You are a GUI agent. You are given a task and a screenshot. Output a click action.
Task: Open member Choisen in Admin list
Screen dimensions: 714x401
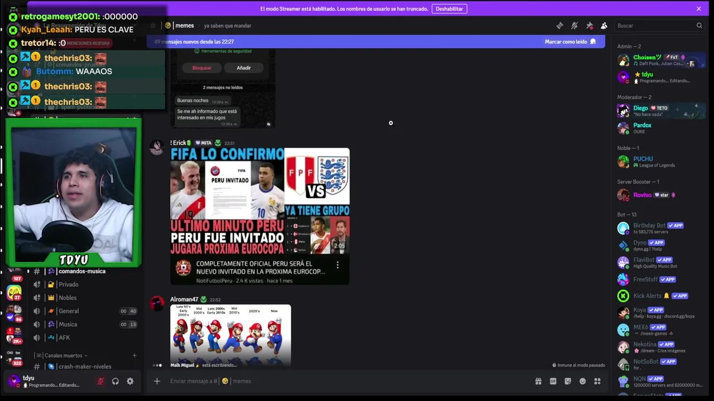click(x=662, y=60)
